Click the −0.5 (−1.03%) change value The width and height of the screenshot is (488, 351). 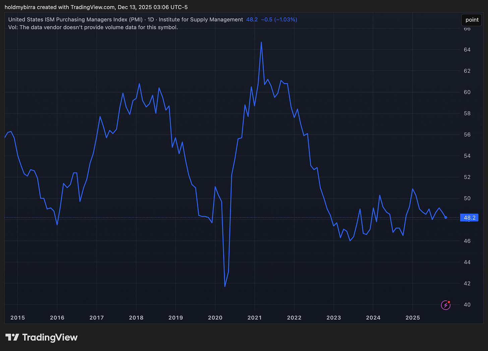pos(279,19)
